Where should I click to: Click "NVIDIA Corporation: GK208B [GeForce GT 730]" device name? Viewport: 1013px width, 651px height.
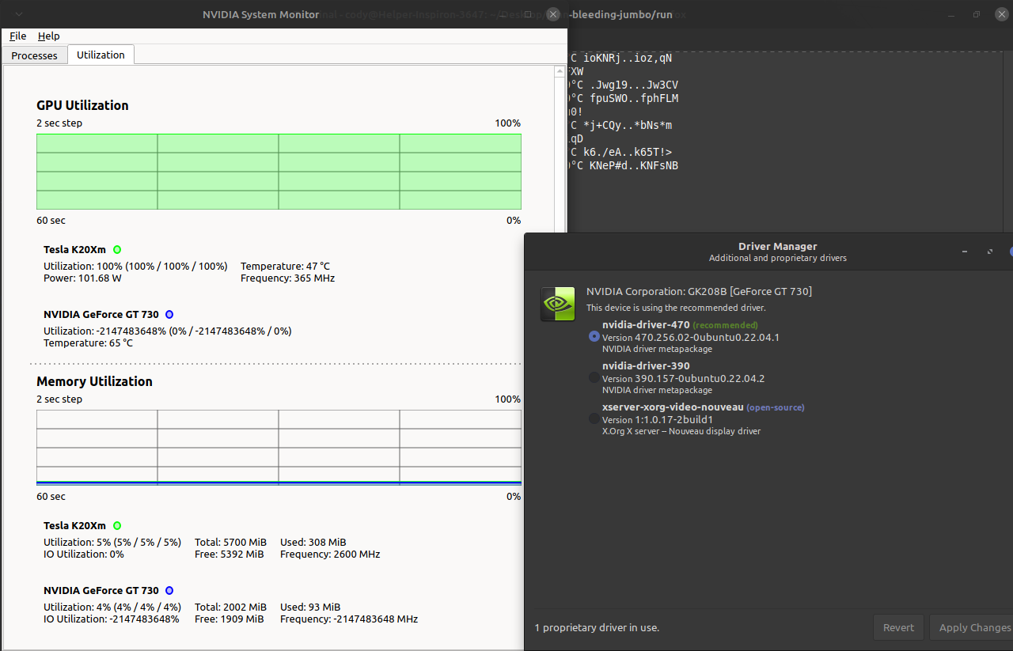coord(699,291)
